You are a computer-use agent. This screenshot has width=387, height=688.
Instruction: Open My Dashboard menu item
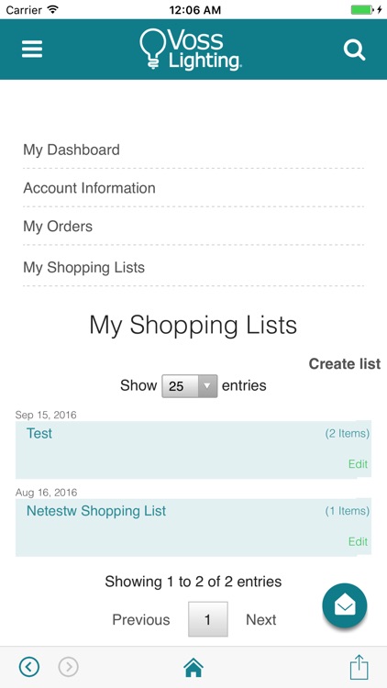[x=72, y=150]
